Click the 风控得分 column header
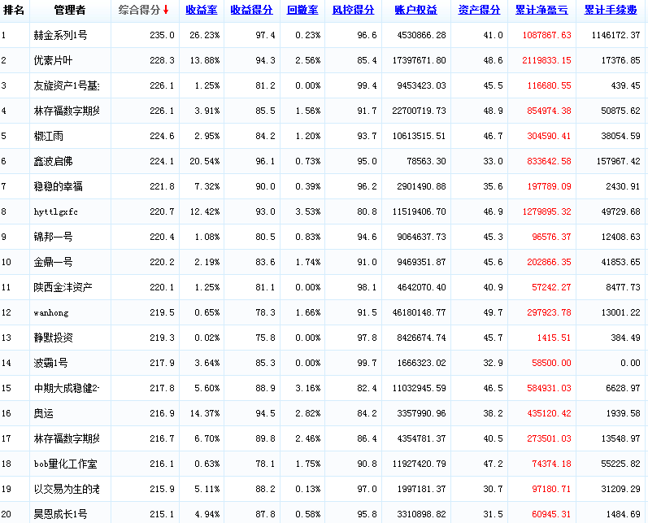This screenshot has height=523, width=648. click(x=354, y=11)
